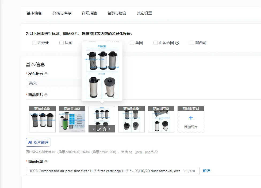Select the 商品背面图 thumbnail
Image resolution: width=261 pixels, height=188 pixels.
point(72,119)
